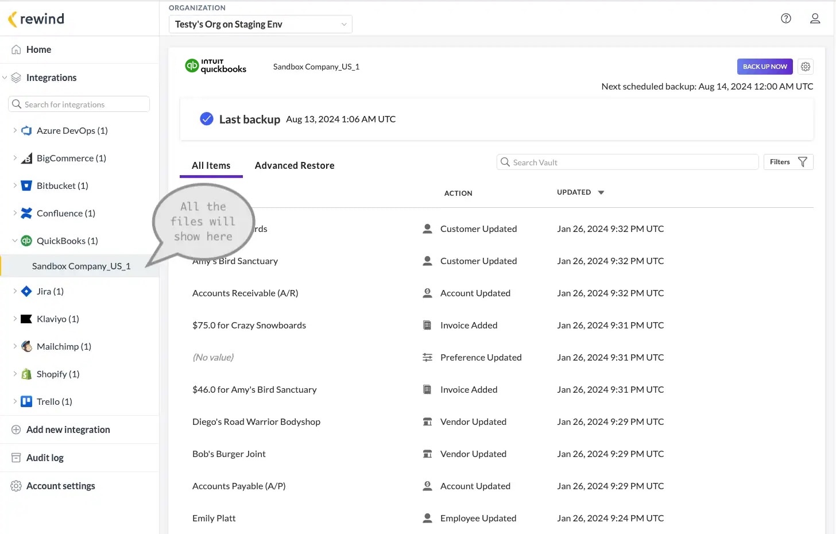Click the Rewind logo
This screenshot has width=836, height=534.
pos(36,19)
